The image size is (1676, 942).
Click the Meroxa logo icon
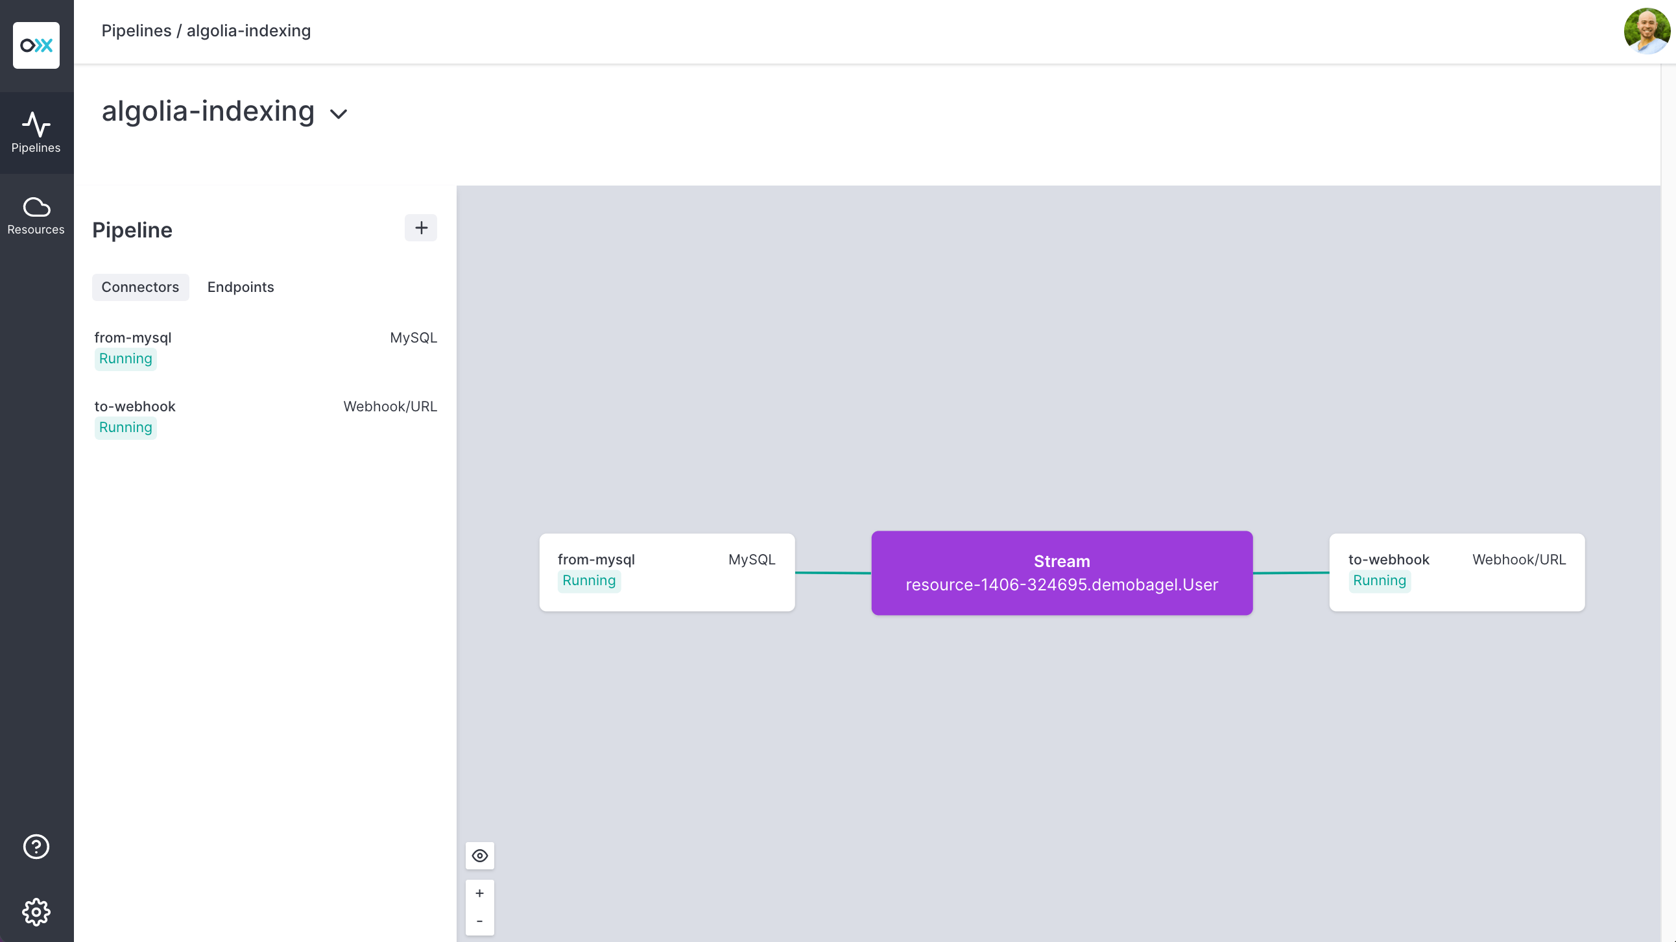point(36,45)
